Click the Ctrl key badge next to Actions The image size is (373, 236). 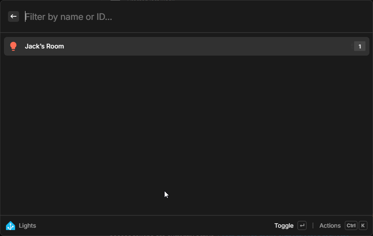351,226
